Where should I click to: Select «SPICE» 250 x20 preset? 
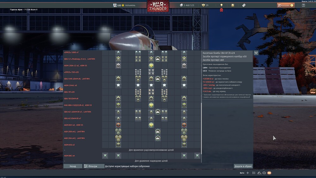click(x=71, y=72)
